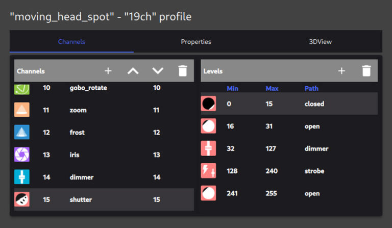Select the dimmer channel name
The image size is (392, 228).
82,178
